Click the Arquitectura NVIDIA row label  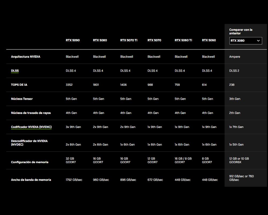25,57
